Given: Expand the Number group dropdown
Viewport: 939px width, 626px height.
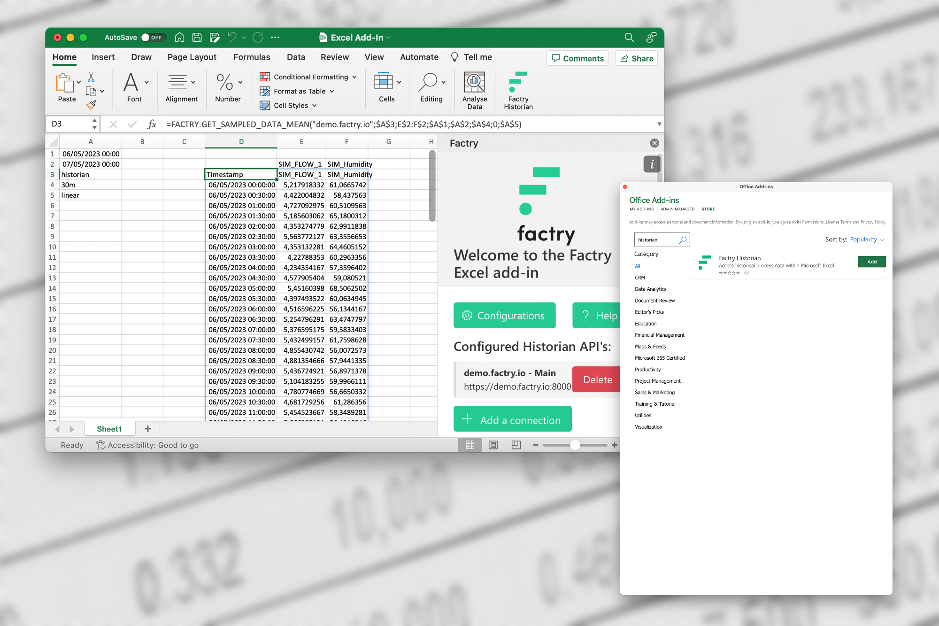Looking at the screenshot, I should [240, 82].
